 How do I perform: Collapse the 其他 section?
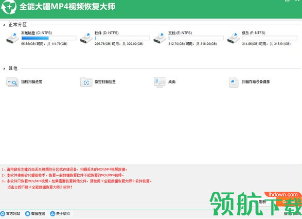click(4, 69)
